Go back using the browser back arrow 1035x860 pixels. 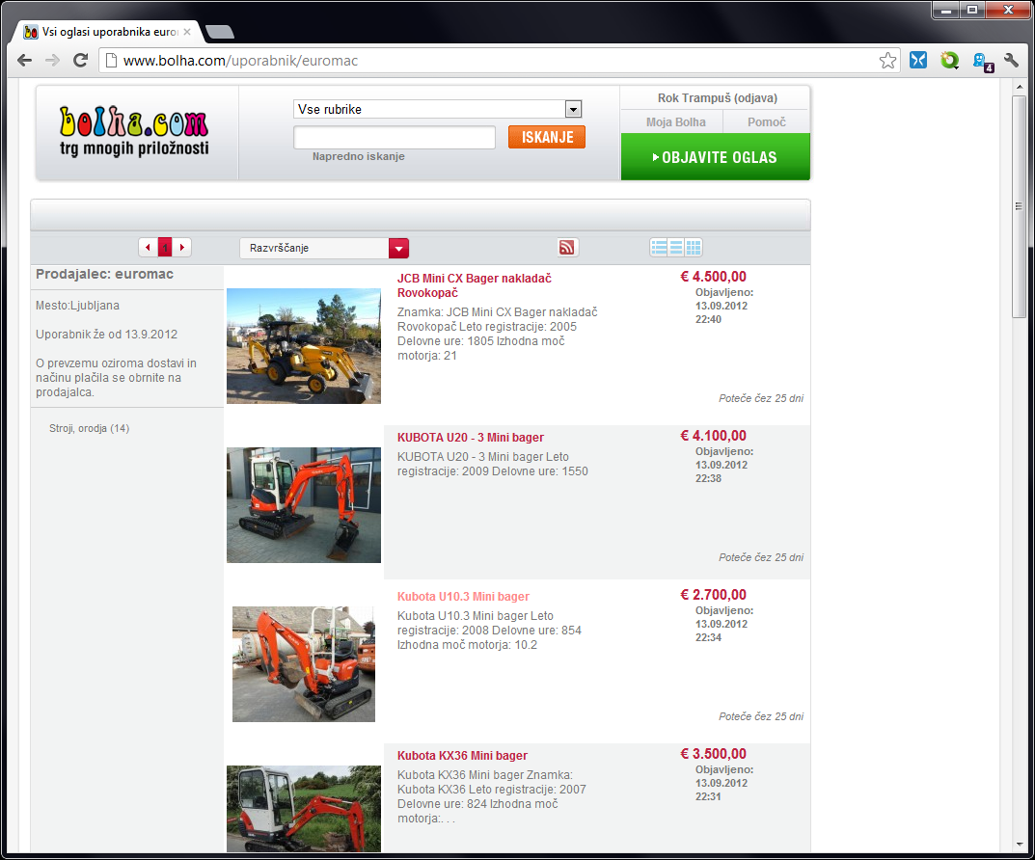(25, 61)
